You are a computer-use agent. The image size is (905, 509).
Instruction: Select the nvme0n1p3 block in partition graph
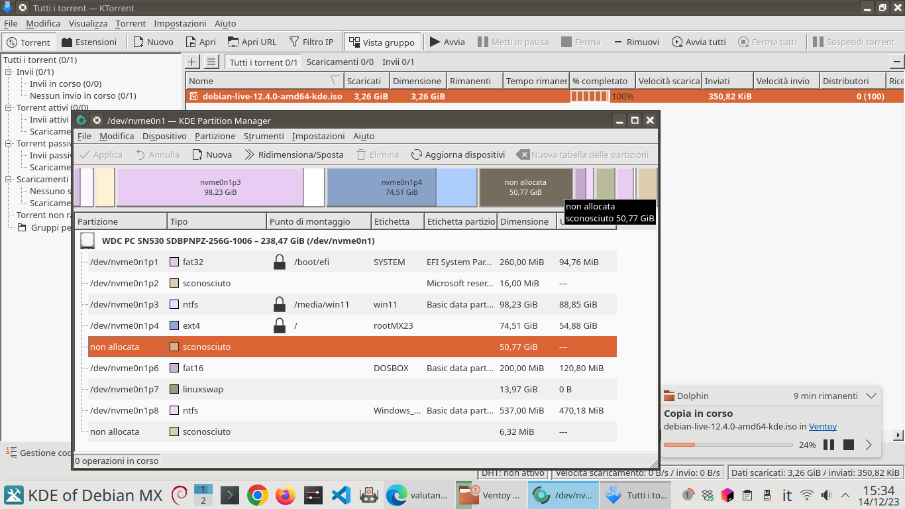pyautogui.click(x=221, y=187)
